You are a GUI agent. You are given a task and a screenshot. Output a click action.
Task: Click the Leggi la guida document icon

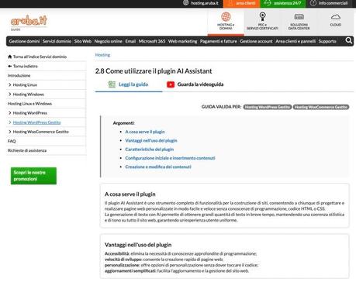[112, 84]
